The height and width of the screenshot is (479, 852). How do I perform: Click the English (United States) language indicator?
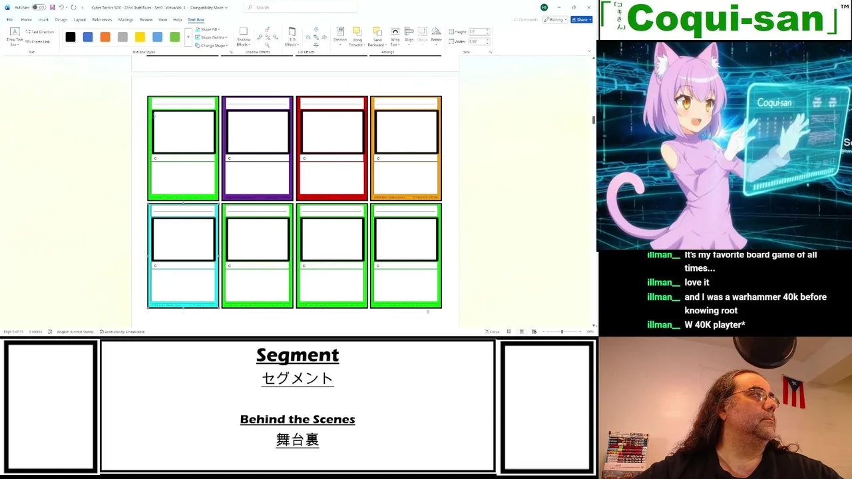(x=75, y=331)
